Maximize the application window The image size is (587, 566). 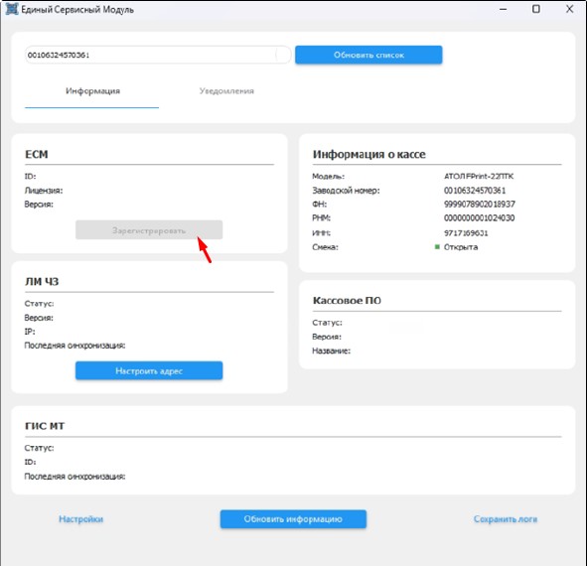[536, 9]
